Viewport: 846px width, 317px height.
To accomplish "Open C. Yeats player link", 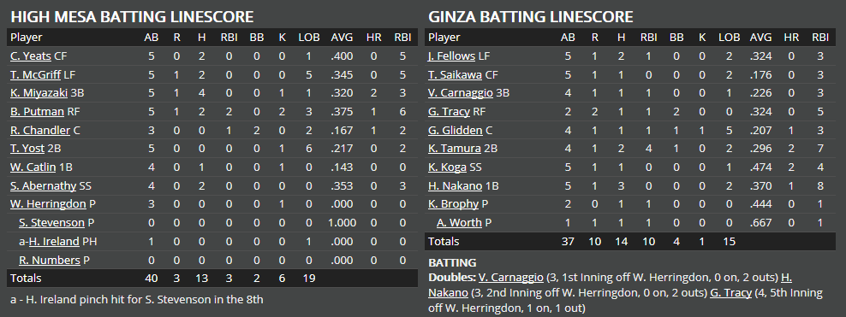I will 30,56.
